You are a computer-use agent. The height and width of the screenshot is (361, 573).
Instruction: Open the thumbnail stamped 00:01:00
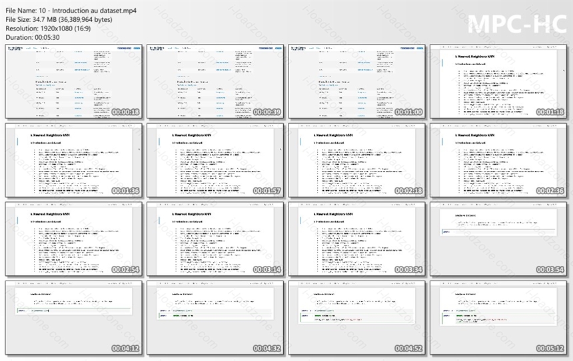tap(356, 81)
